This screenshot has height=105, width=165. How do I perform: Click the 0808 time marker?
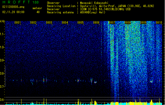[x=127, y=23]
